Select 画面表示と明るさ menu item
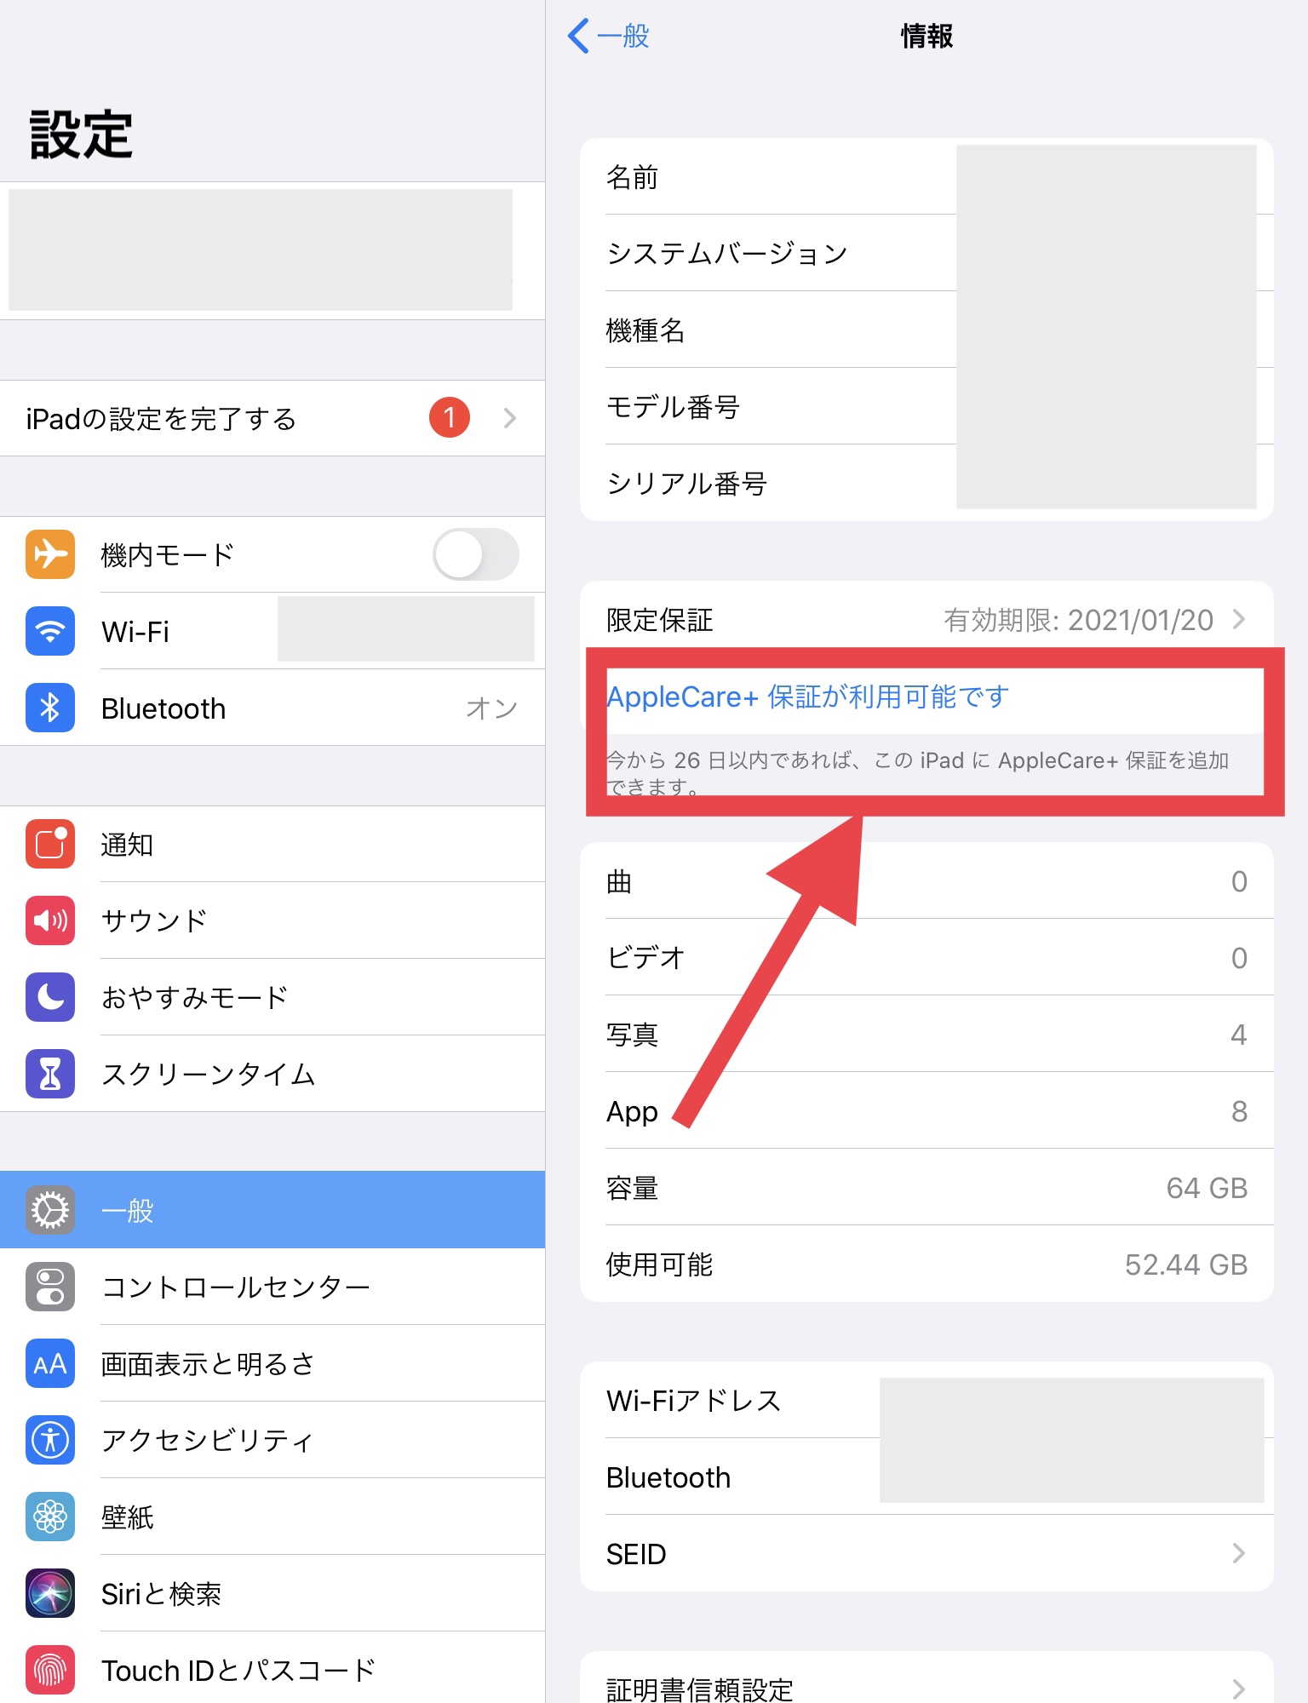The image size is (1308, 1703). click(x=208, y=1363)
